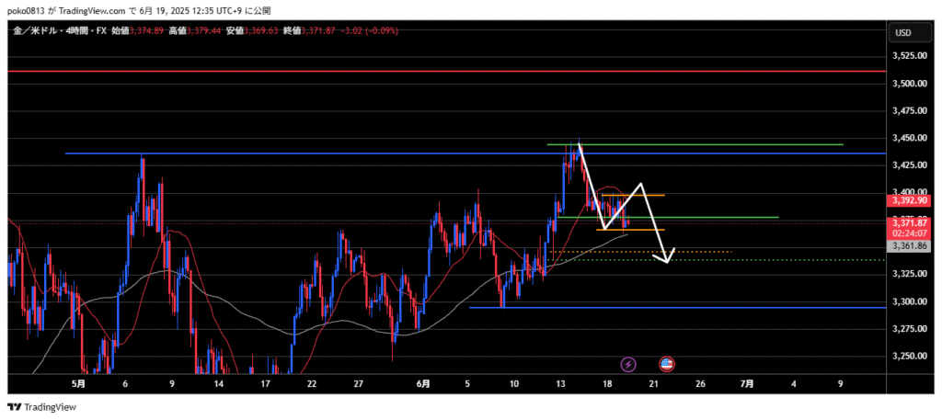Click the TradingView logo at bottom left
The width and height of the screenshot is (942, 420).
point(42,407)
